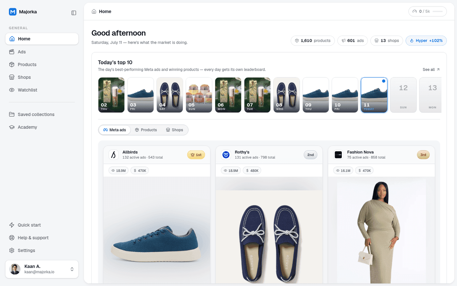Collapse the sidebar panel toggle
The image size is (457, 286).
(x=74, y=13)
